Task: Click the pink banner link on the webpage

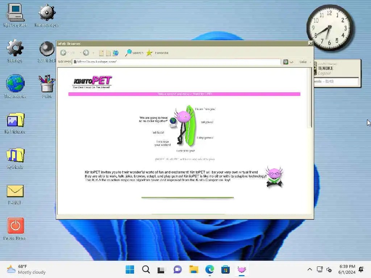Action: coord(184,94)
